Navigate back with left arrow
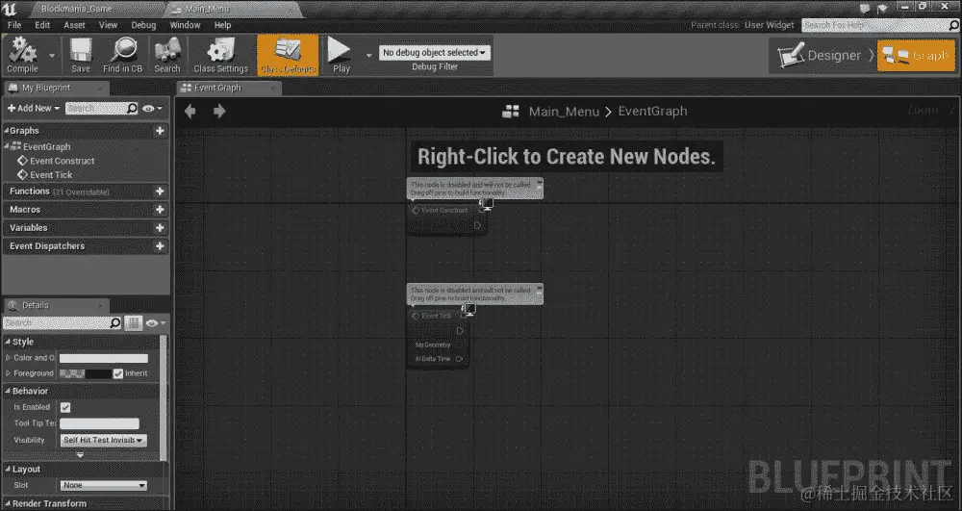962x511 pixels. coord(190,111)
